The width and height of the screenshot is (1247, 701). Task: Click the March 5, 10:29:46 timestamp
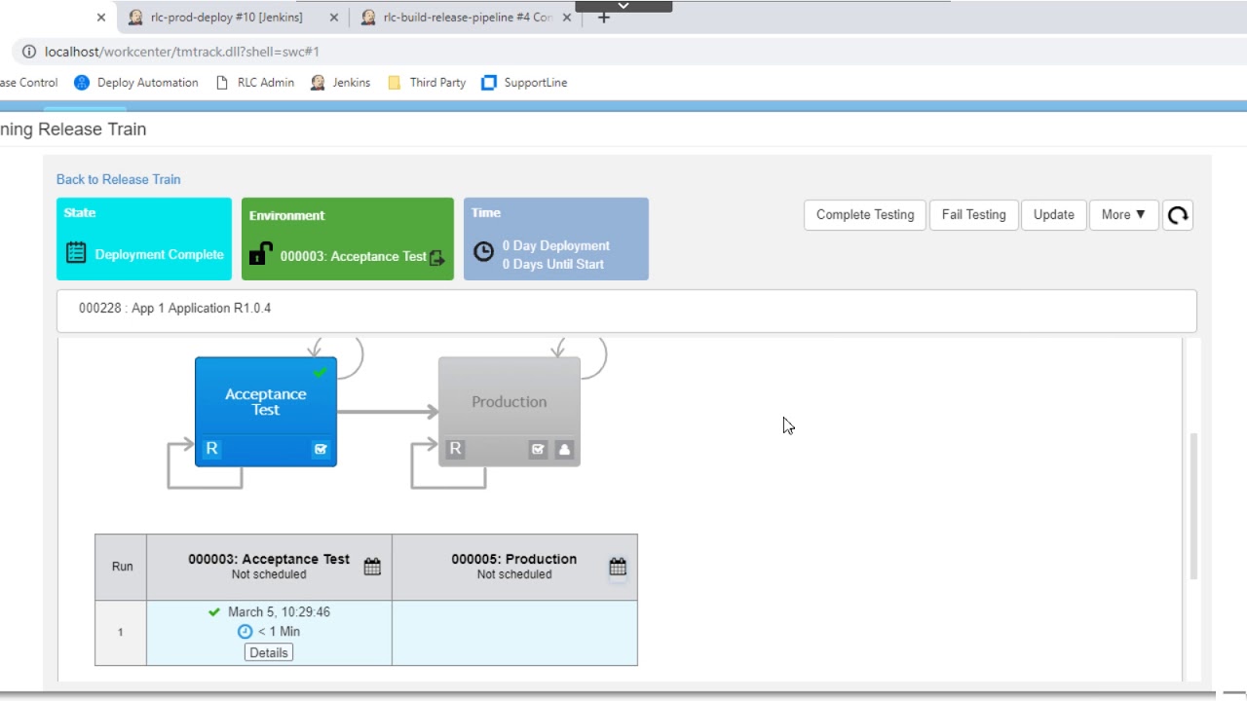279,612
